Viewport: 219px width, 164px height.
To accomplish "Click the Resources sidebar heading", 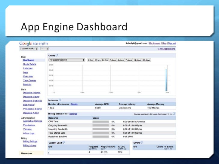I will pyautogui.click(x=26, y=153).
